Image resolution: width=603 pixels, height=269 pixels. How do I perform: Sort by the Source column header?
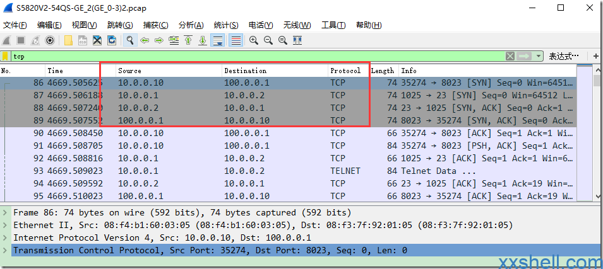click(x=169, y=71)
